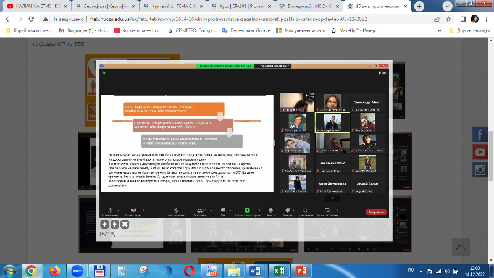Open the Gmail "Входящие (1)" bookmark
The width and height of the screenshot is (494, 278).
pos(83,30)
